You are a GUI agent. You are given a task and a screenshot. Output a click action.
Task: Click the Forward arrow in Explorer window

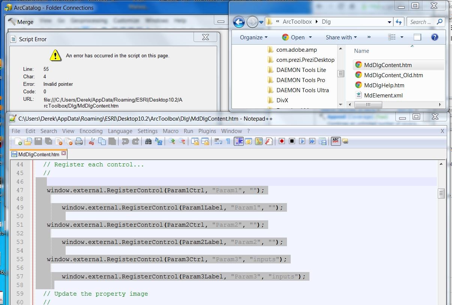coord(252,22)
